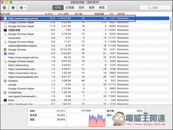Click the 執行緒 1675 count
The height and width of the screenshot is (130, 173).
pyautogui.click(x=139, y=111)
